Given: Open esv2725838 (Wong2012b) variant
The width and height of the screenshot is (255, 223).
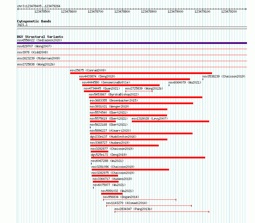Looking at the screenshot, I should point(36,64).
